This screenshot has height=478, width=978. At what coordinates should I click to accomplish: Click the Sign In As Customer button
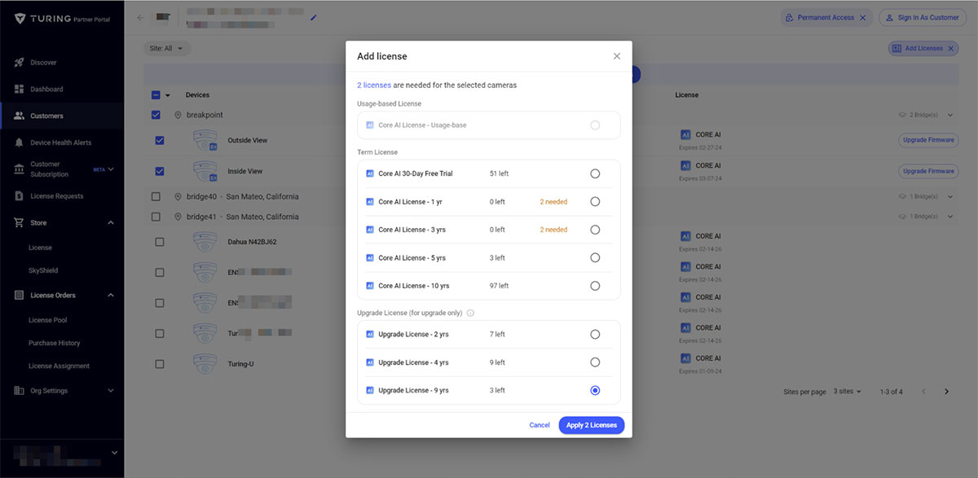point(923,18)
